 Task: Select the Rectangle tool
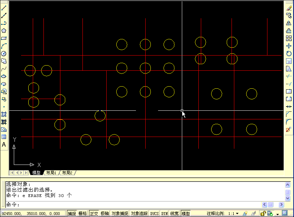4,38
